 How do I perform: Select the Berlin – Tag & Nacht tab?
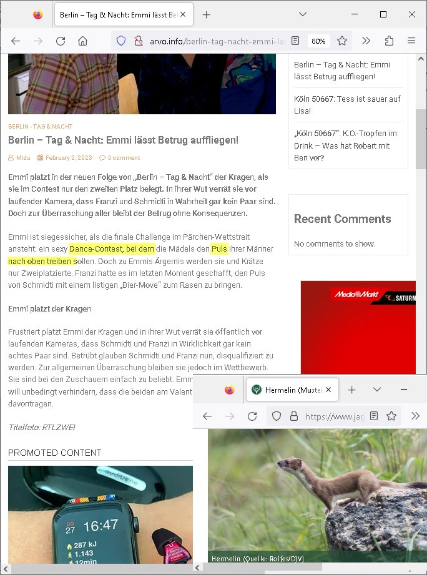coord(124,14)
